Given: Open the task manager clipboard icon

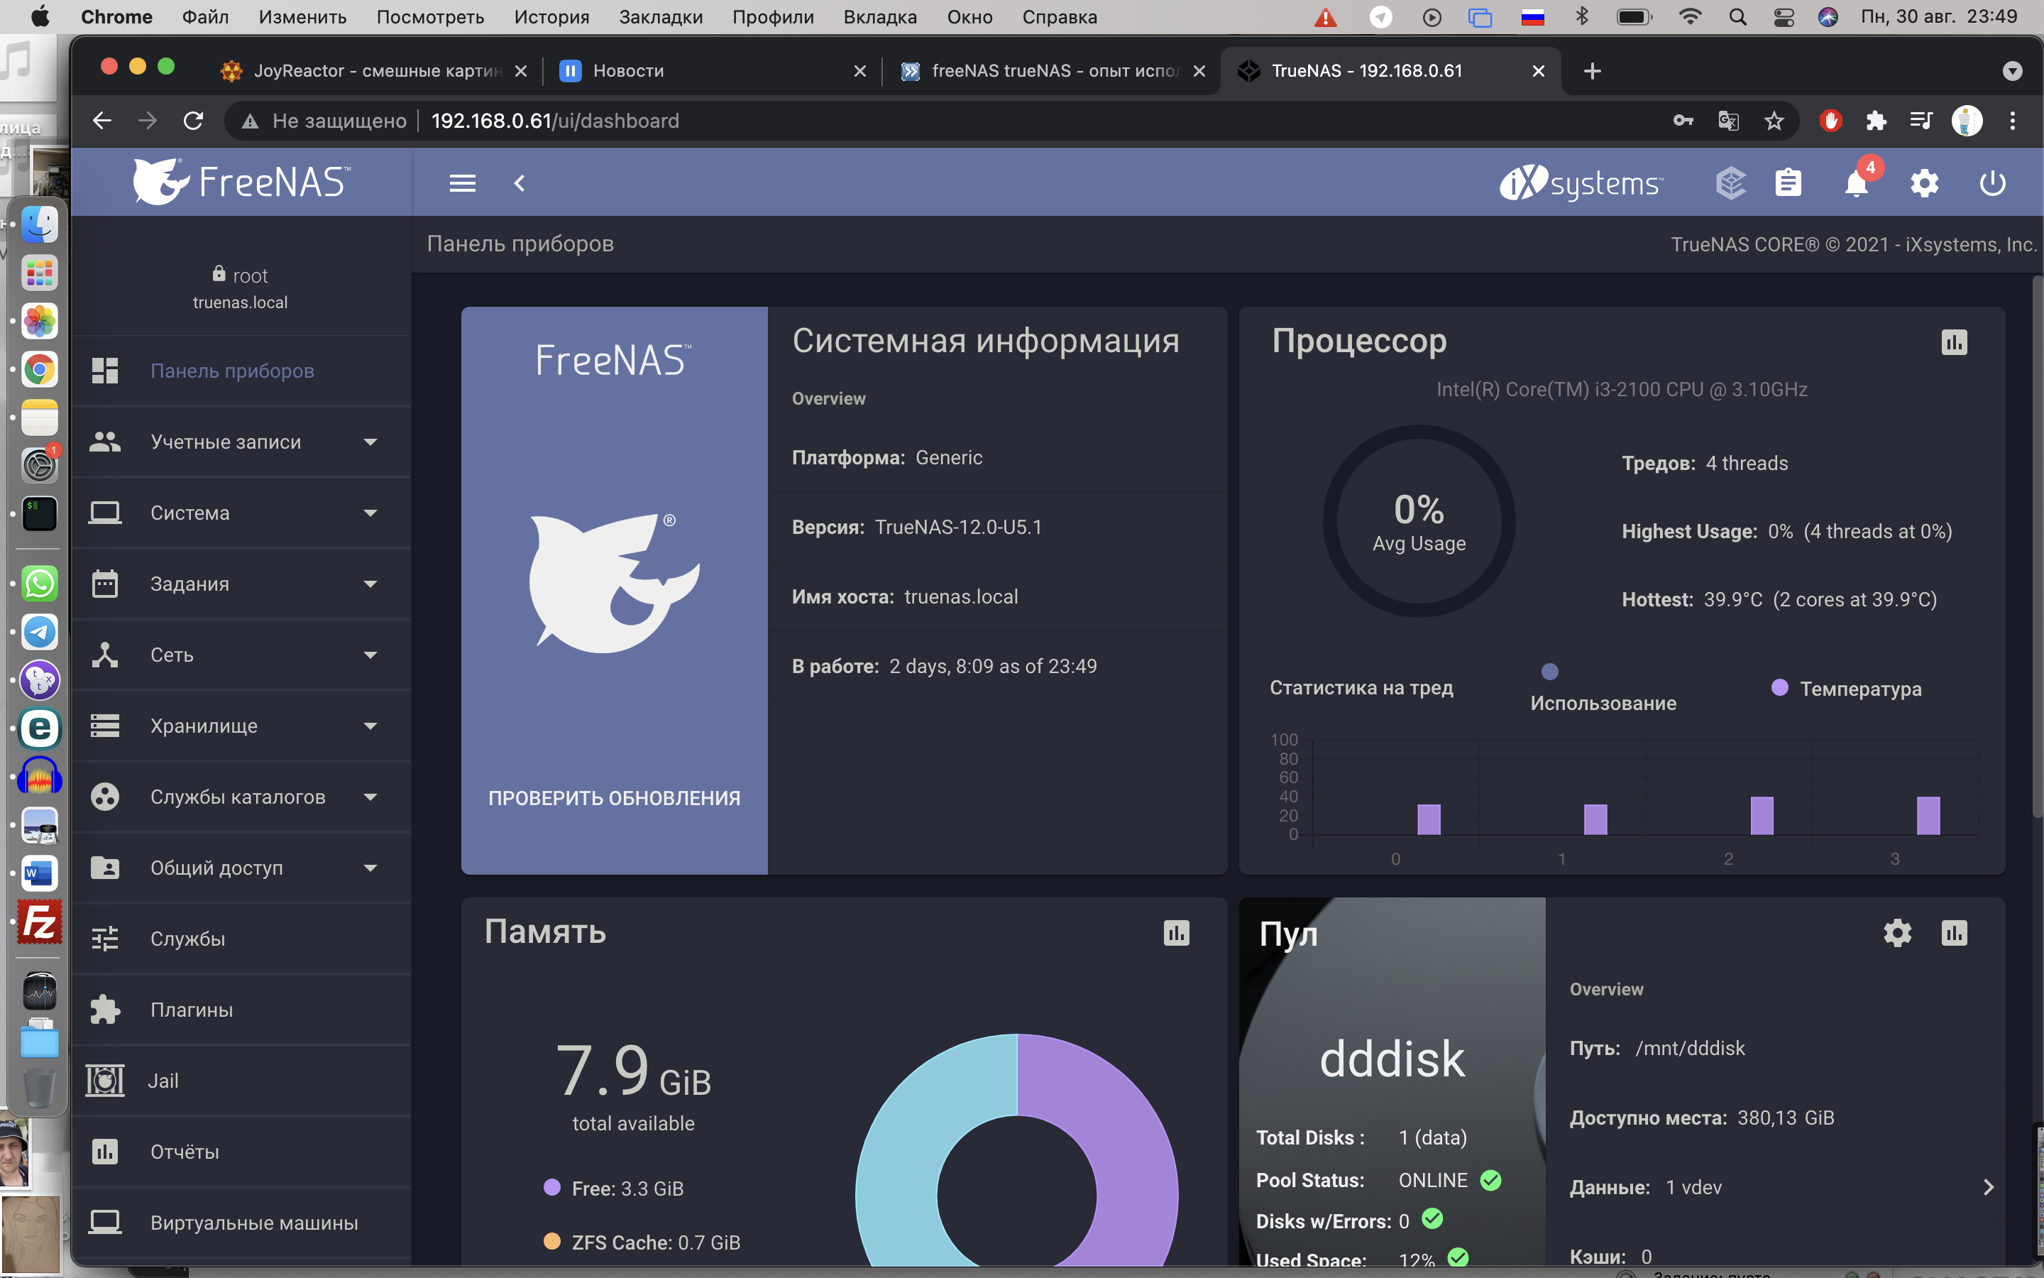Looking at the screenshot, I should pyautogui.click(x=1788, y=182).
